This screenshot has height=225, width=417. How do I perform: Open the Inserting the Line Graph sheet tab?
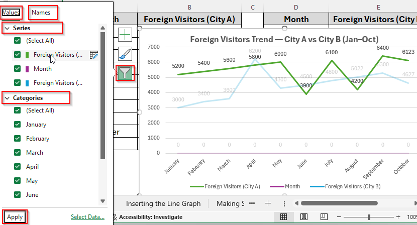tap(163, 203)
